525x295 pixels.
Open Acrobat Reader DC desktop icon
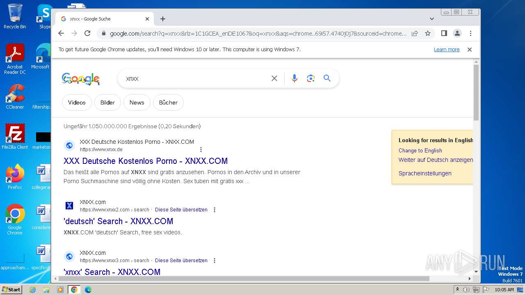15,59
